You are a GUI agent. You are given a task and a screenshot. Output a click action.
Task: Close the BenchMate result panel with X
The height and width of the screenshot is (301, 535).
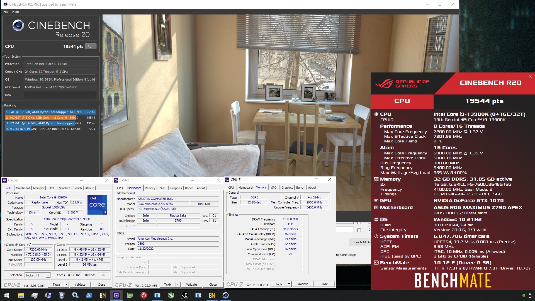[530, 76]
